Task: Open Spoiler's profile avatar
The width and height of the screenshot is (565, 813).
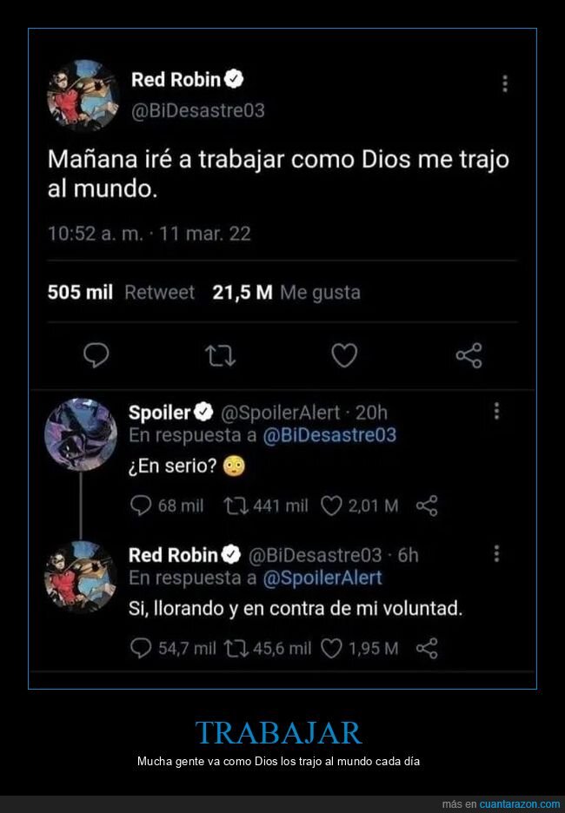Action: click(81, 434)
